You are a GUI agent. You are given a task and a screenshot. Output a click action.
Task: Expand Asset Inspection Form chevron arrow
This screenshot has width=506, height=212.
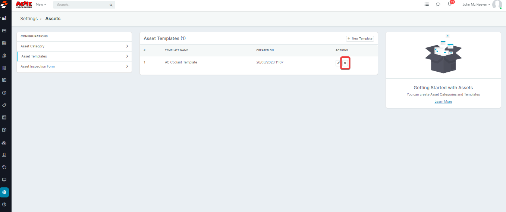127,66
